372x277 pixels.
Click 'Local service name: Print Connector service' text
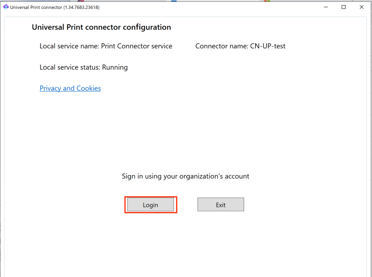click(x=106, y=46)
